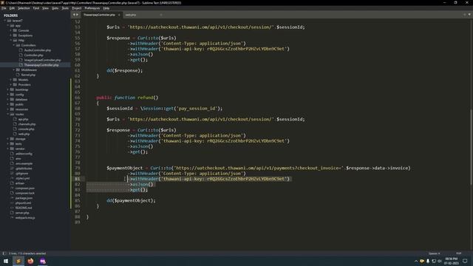
Task: Open package.json in sidebar
Action: [24, 198]
